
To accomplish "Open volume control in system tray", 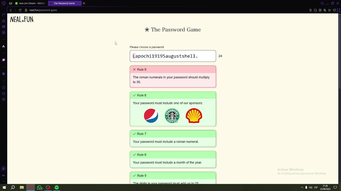I will [311, 188].
